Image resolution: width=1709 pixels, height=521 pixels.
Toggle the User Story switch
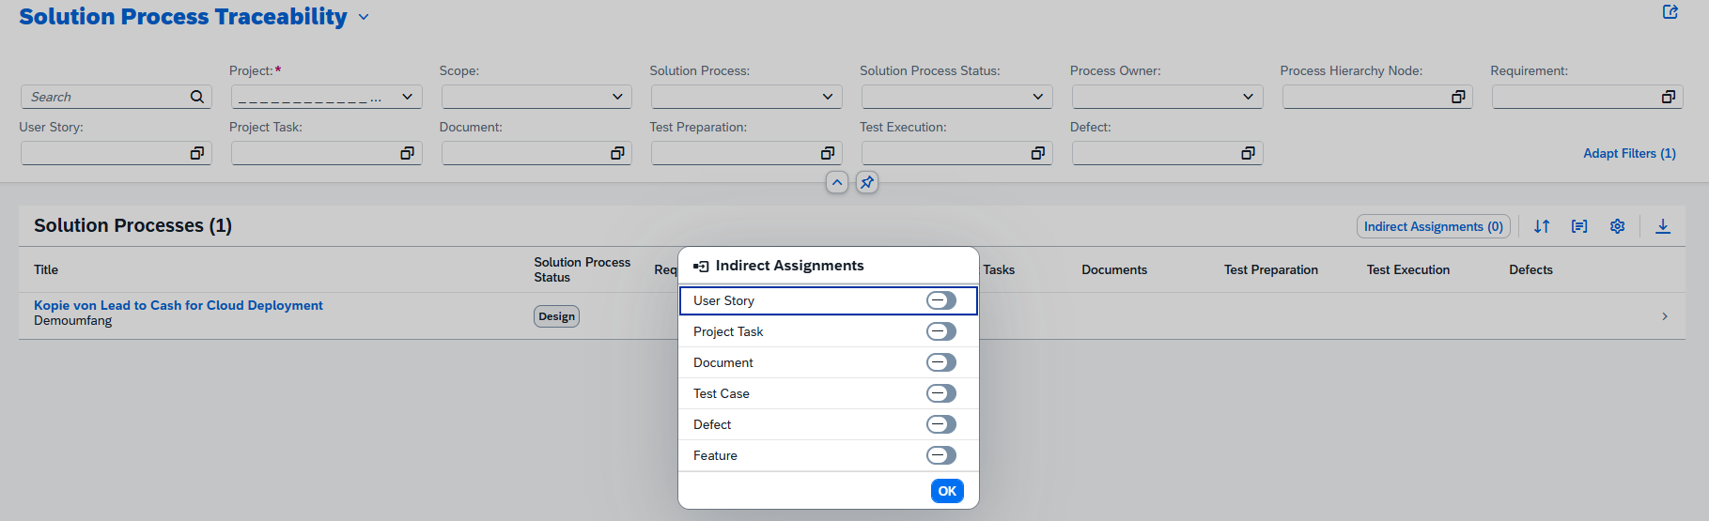(x=940, y=300)
